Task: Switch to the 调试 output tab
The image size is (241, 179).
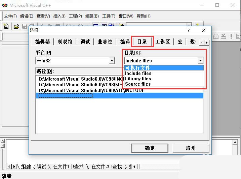Action: tap(41, 167)
